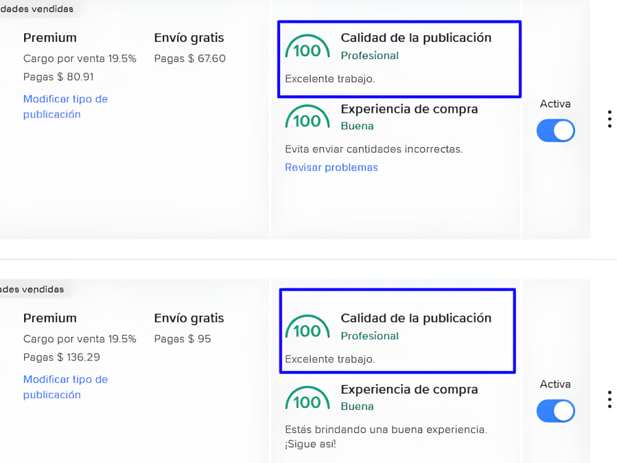Click the 'Activa' label beside the Revisar problemas listing
Screen dimensions: 617x463
pos(555,104)
